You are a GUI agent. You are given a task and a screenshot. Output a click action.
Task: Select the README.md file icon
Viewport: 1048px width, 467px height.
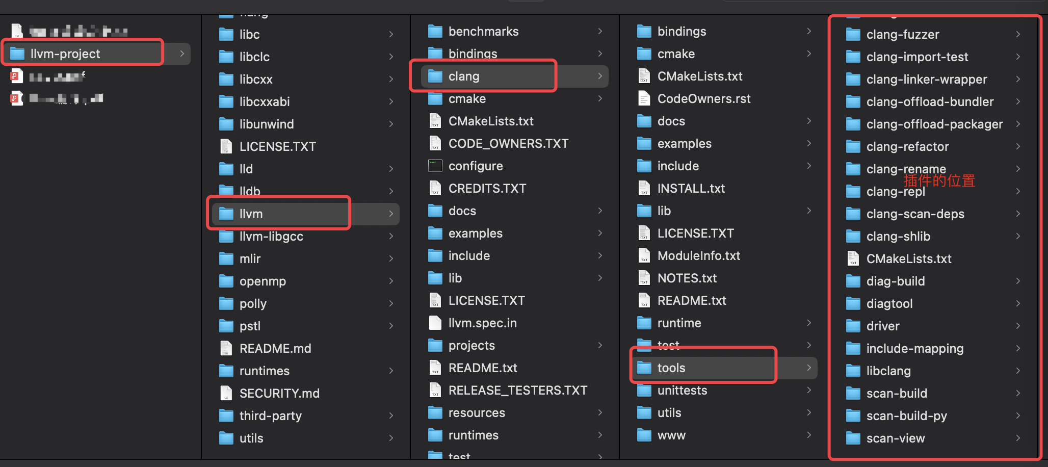click(x=226, y=348)
